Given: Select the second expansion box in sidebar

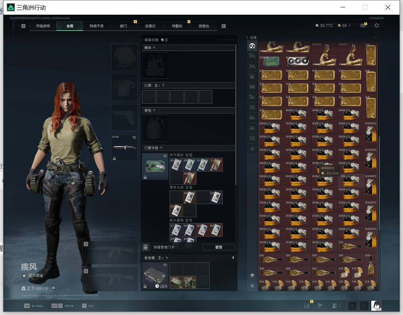Looking at the screenshot, I should [x=253, y=66].
